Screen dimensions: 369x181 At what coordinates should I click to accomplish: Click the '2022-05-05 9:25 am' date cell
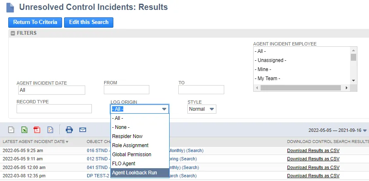point(23,151)
